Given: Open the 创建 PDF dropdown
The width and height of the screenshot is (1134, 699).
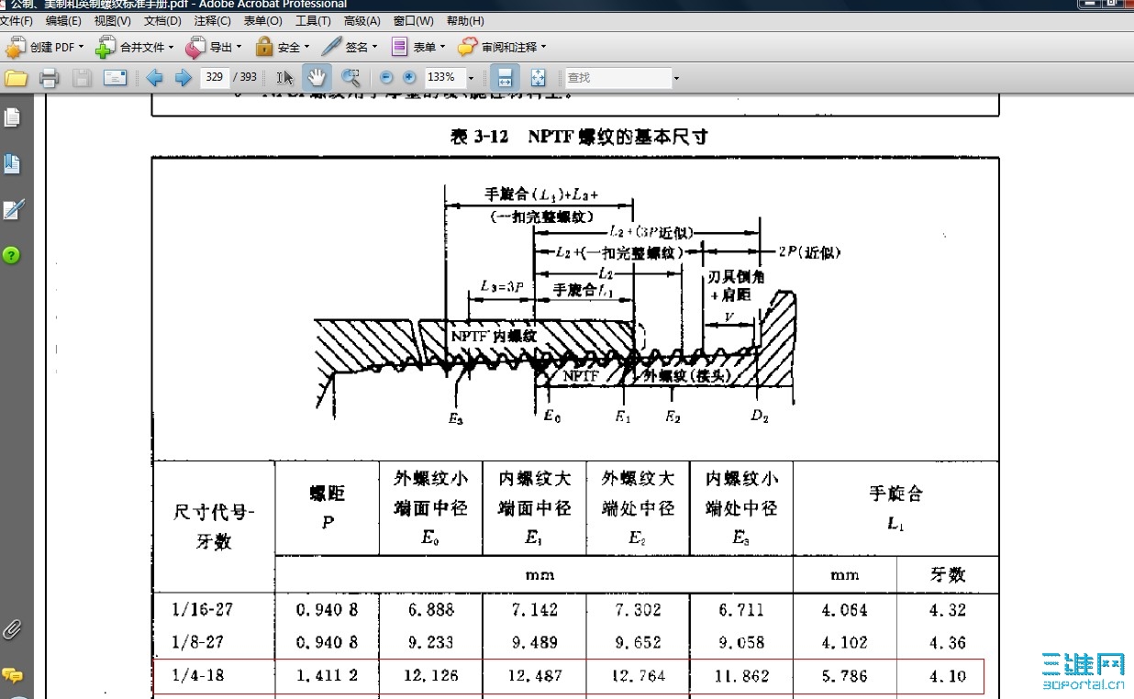Looking at the screenshot, I should click(x=44, y=47).
